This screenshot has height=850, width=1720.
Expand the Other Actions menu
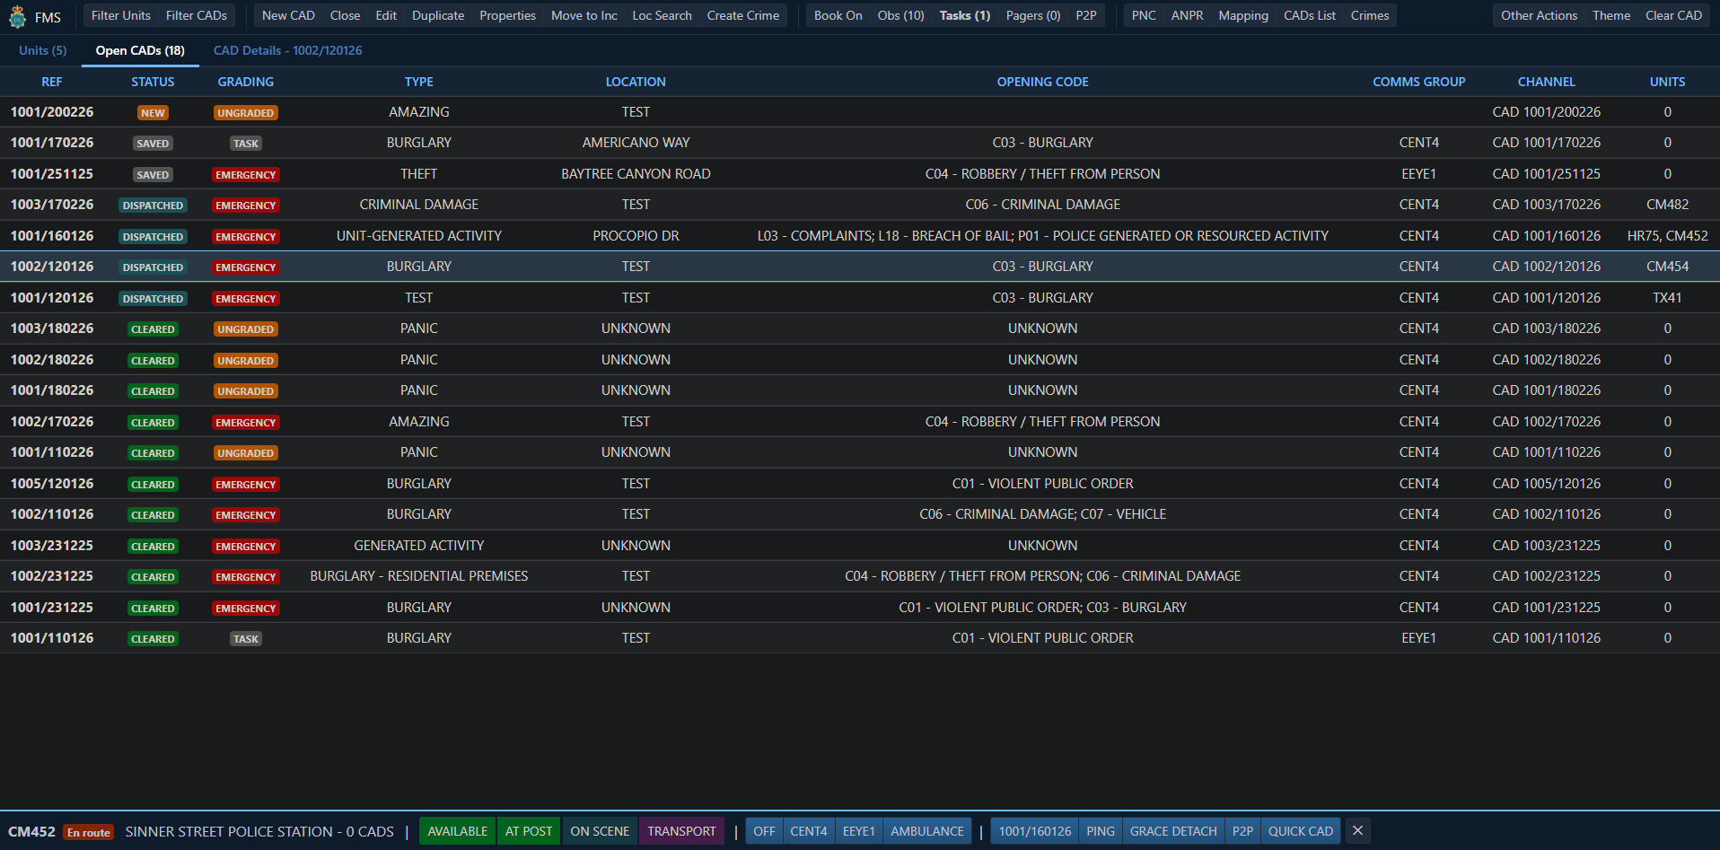[x=1538, y=15]
